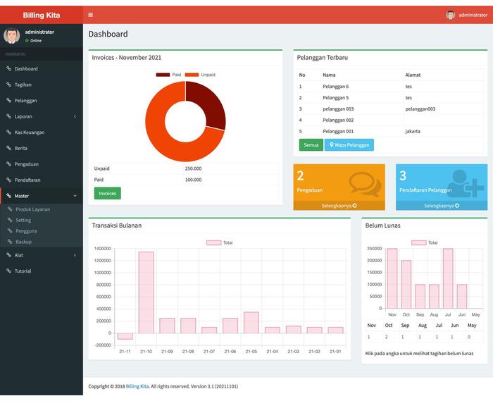Click the add-user icon on Pendaftaran Pelanggan card
This screenshot has height=401, width=493.
[466, 183]
